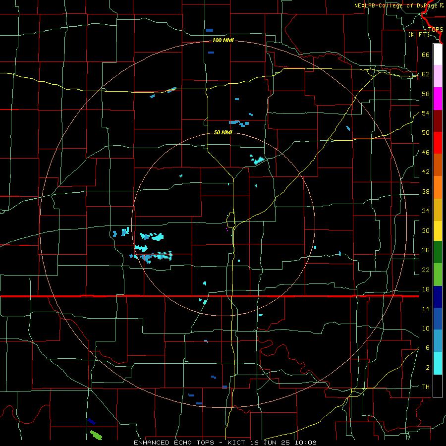Click the [K FT] units label

click(419, 34)
